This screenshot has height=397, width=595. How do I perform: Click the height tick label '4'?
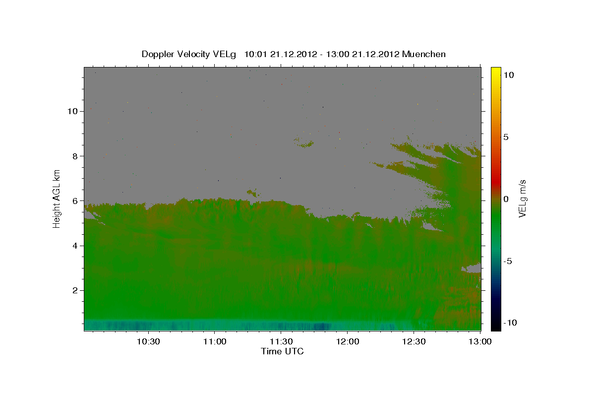point(76,246)
